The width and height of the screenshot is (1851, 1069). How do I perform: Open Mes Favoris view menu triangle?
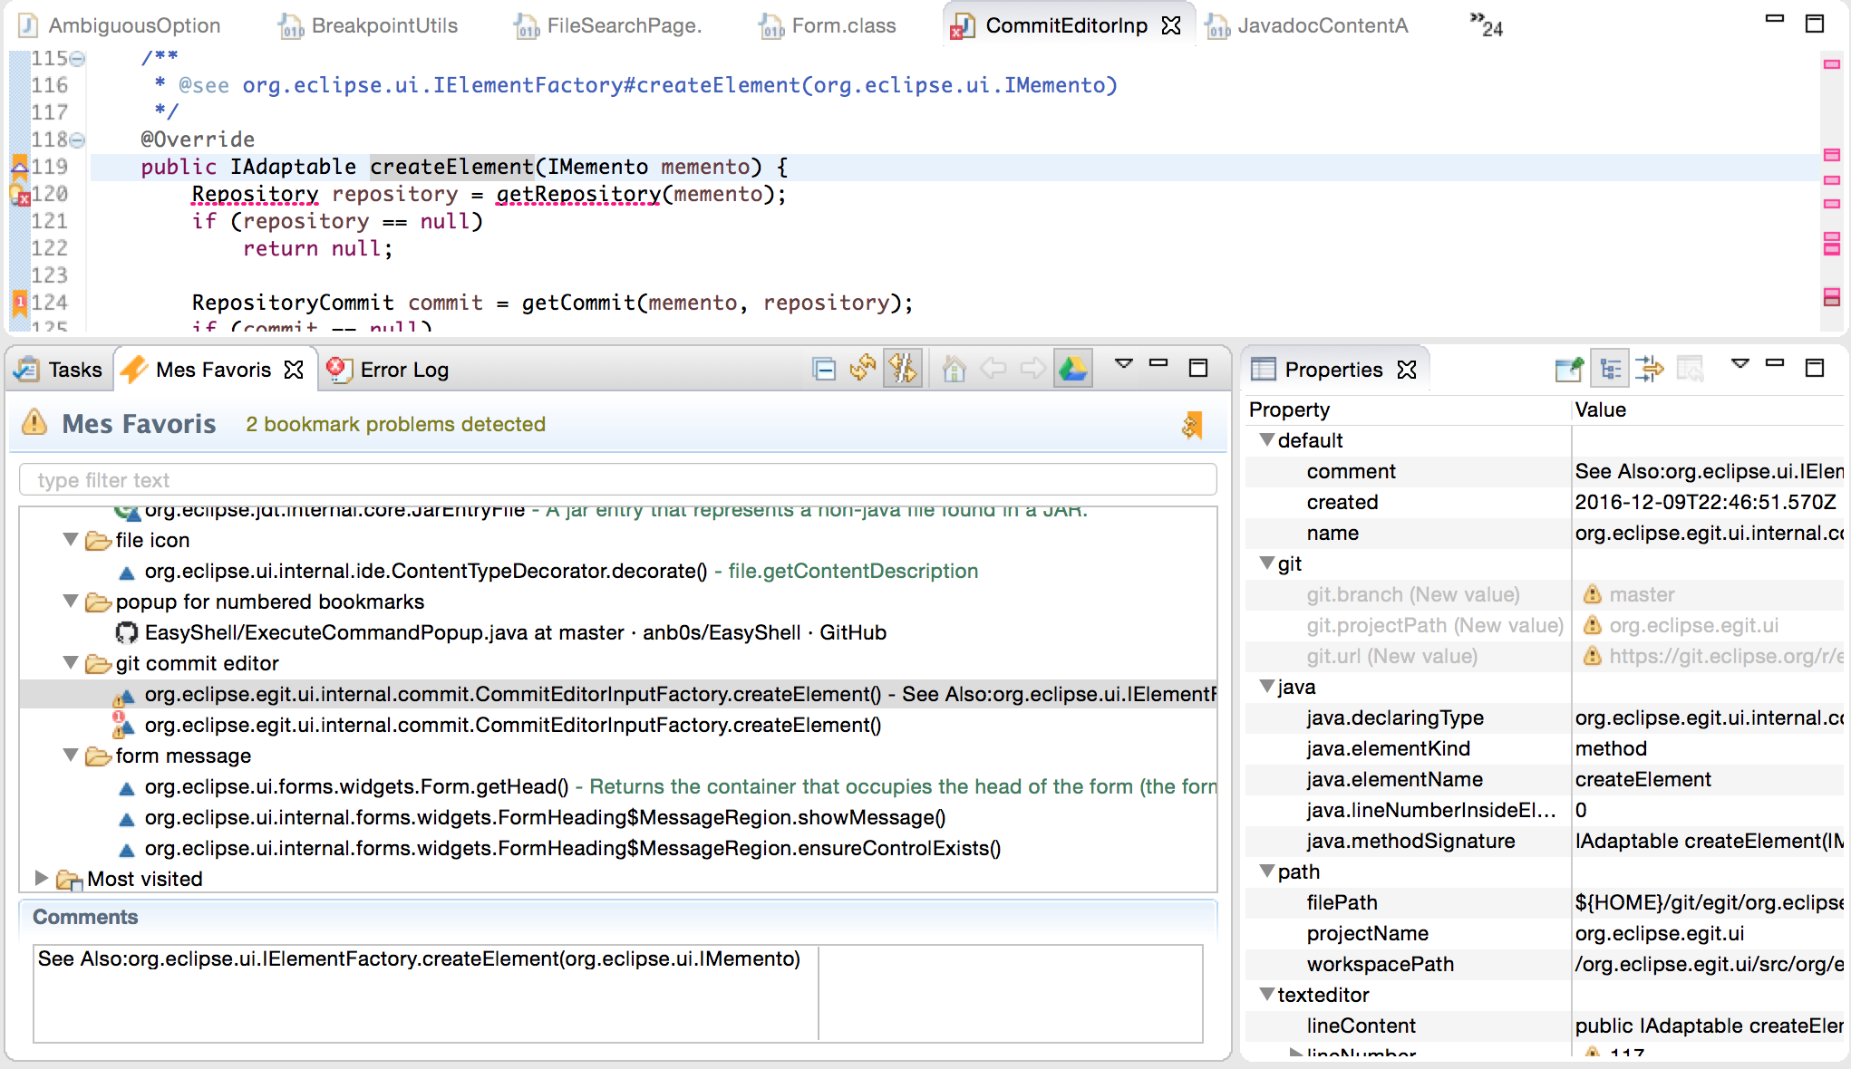click(x=1123, y=364)
